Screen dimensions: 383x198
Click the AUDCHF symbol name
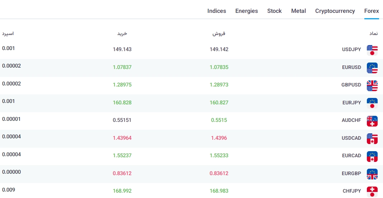tap(351, 120)
